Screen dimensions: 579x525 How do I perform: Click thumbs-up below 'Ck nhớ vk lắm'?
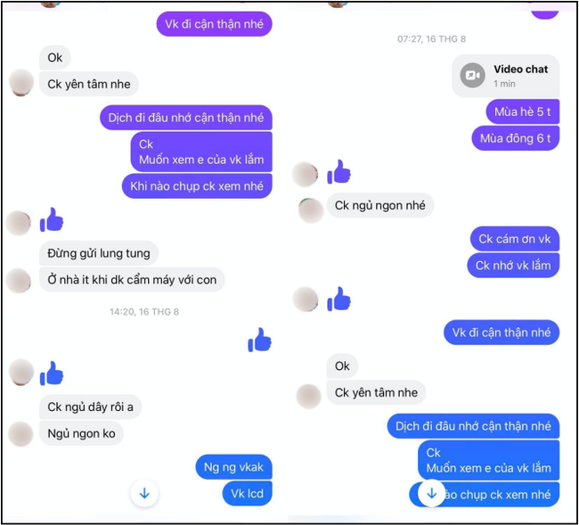click(339, 299)
